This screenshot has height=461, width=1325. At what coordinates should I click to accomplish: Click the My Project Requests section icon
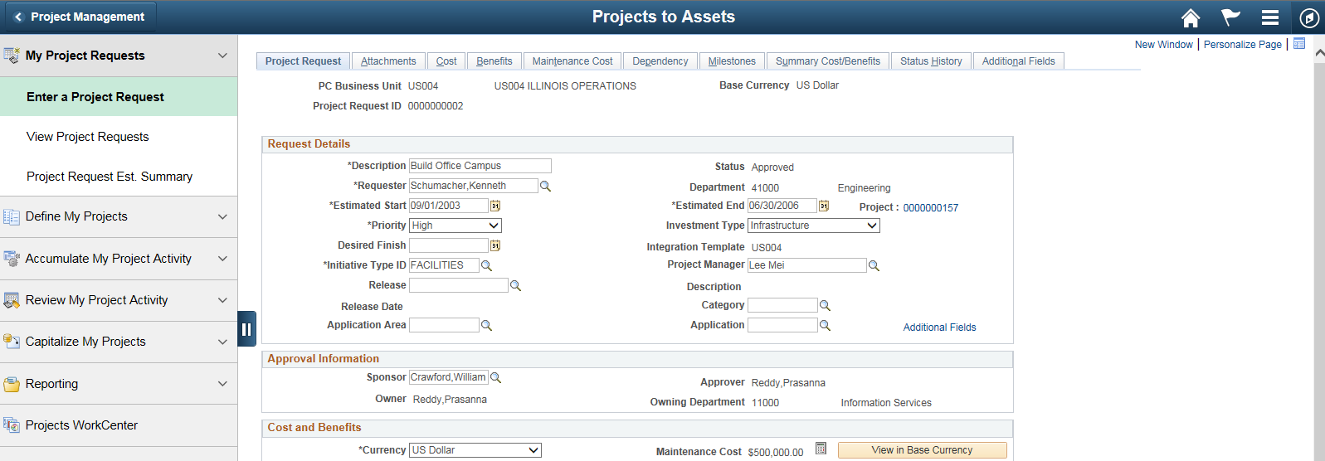(12, 56)
